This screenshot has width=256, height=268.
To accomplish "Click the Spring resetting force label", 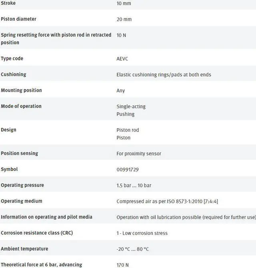I will 56,35.
